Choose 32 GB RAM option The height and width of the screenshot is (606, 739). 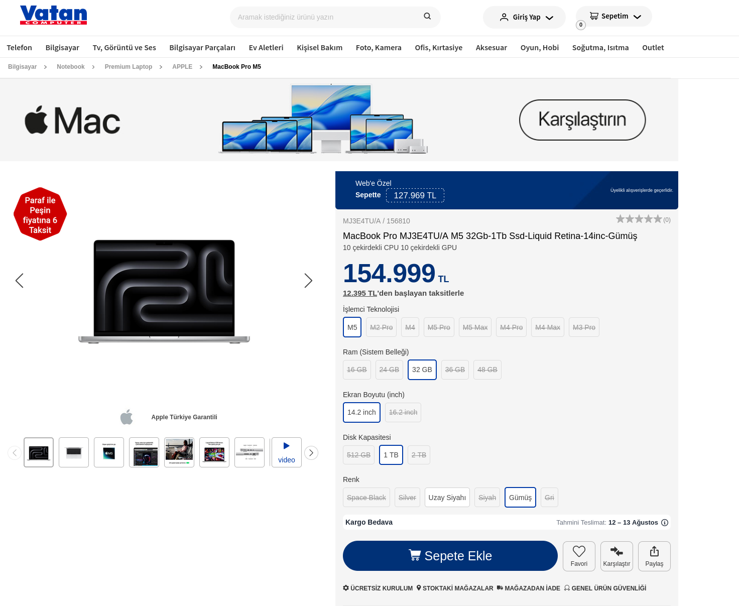tap(422, 370)
